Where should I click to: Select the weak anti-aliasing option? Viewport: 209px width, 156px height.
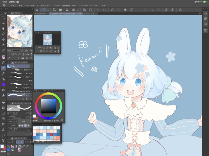[x=22, y=125]
